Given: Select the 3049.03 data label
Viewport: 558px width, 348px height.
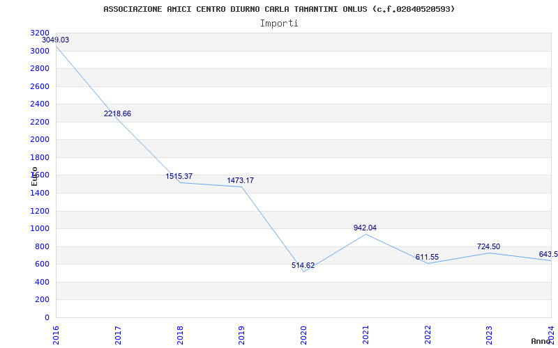Looking at the screenshot, I should 55,40.
